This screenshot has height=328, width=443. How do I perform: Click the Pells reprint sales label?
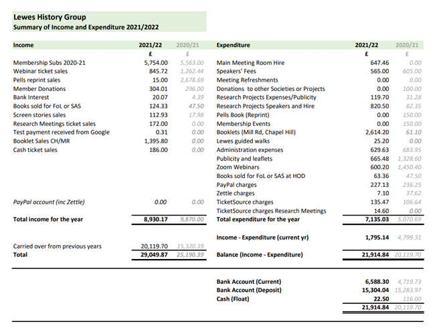point(37,80)
